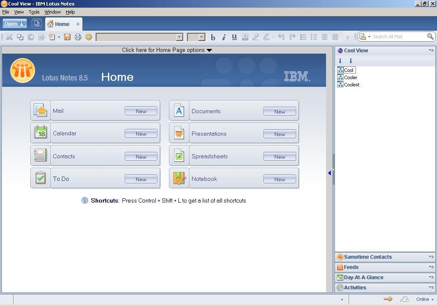
Task: Click the orange Stop icon in toolbar
Action: (x=89, y=37)
